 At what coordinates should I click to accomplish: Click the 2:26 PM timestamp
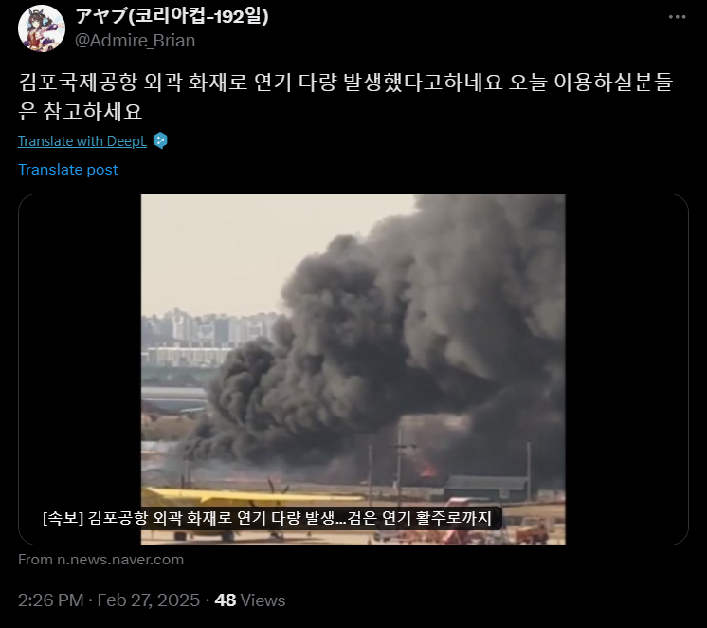point(51,600)
